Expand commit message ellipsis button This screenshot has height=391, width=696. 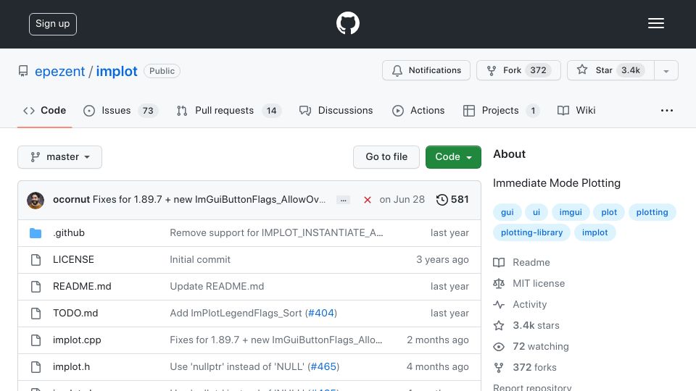pos(343,200)
